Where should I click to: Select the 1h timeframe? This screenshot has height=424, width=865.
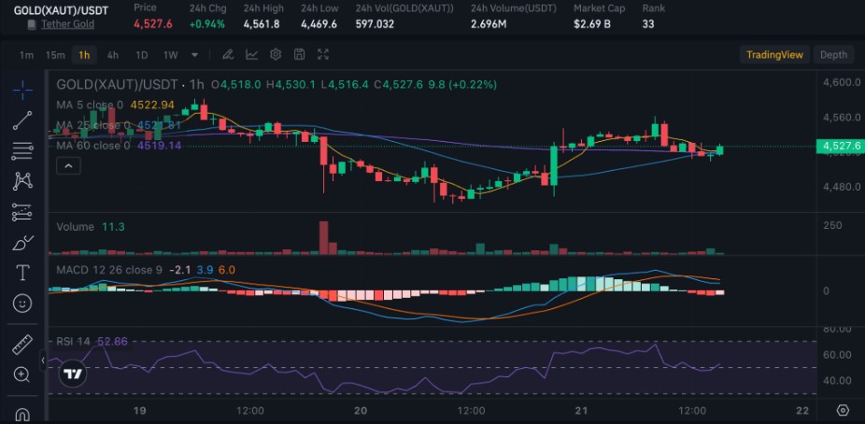tap(84, 55)
